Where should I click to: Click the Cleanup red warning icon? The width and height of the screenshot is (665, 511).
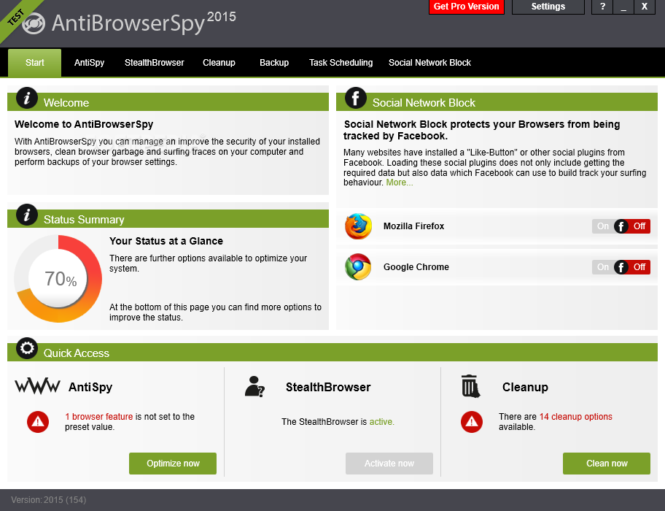coord(472,422)
